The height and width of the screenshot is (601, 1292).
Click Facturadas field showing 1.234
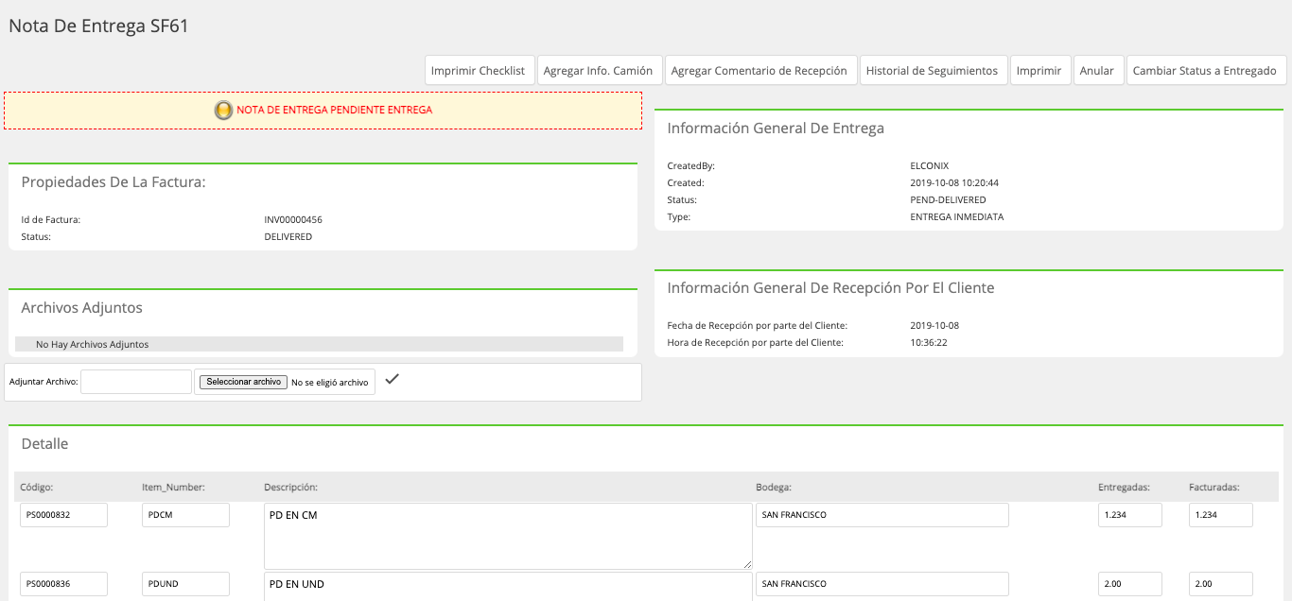(x=1221, y=515)
